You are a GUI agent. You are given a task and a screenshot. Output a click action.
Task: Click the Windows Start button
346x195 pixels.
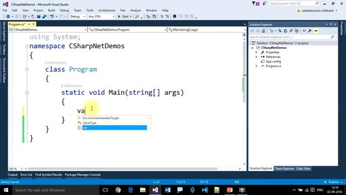(6, 190)
